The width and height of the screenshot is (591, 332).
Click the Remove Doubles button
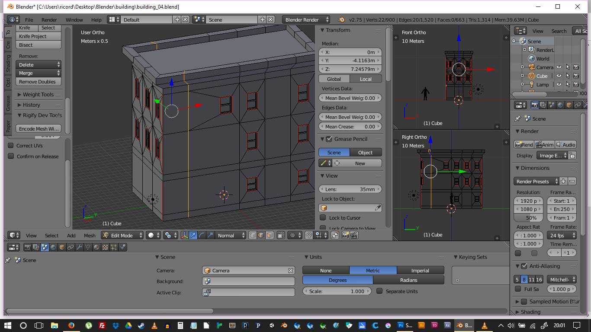38,82
